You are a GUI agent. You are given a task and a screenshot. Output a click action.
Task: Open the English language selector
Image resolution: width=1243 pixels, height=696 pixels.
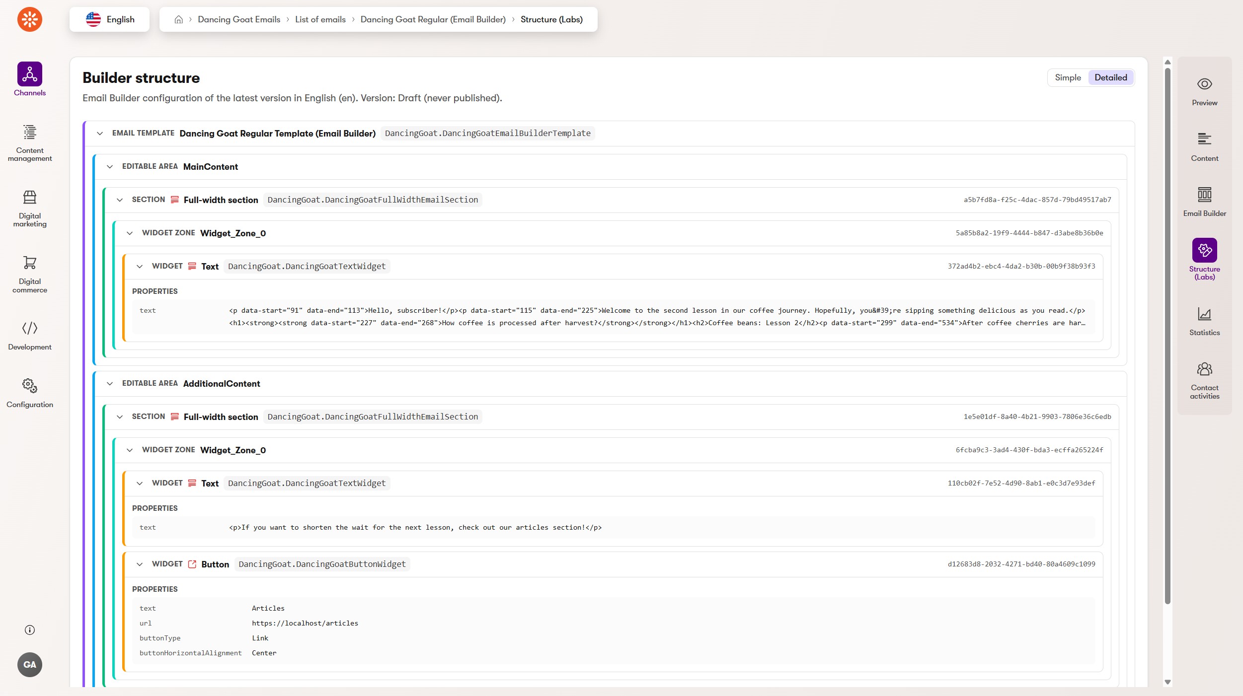(109, 19)
